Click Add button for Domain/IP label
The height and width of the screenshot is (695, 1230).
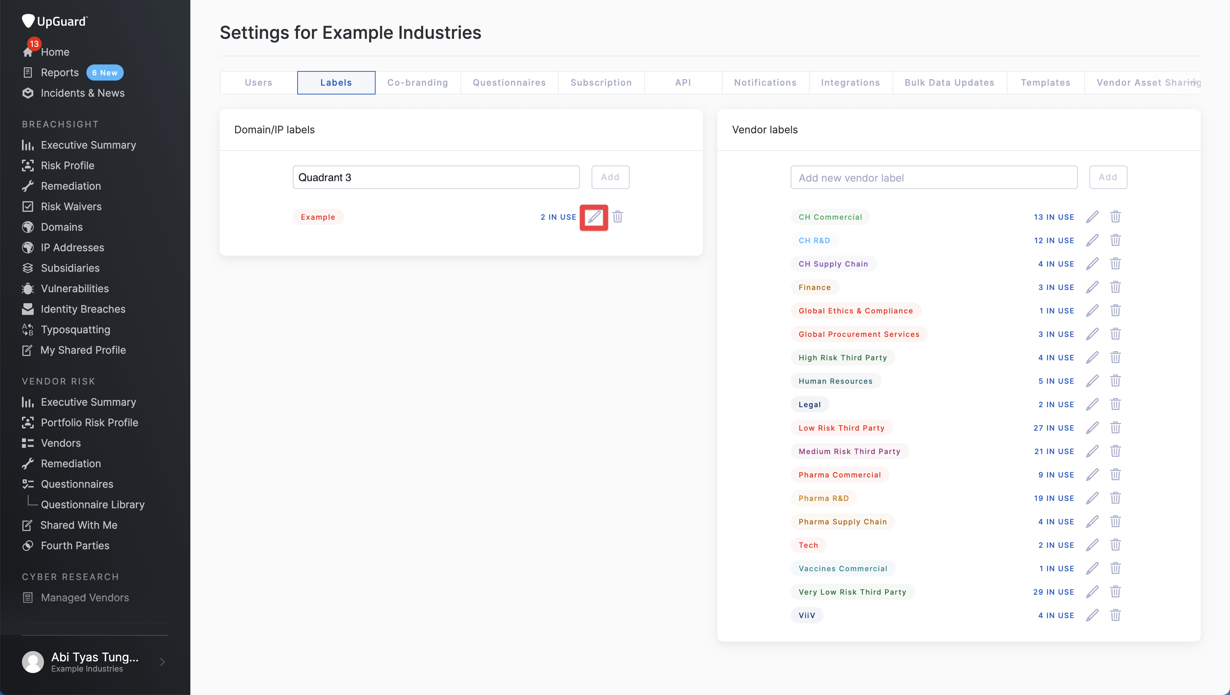[610, 177]
